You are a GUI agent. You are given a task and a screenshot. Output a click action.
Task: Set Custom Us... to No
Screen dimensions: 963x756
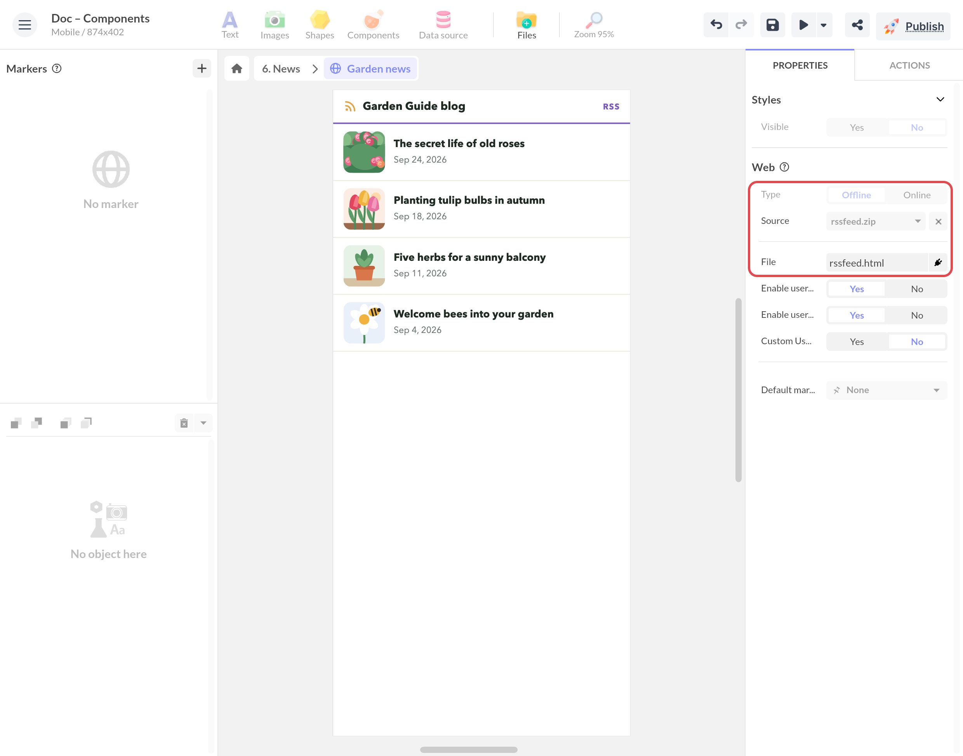916,342
